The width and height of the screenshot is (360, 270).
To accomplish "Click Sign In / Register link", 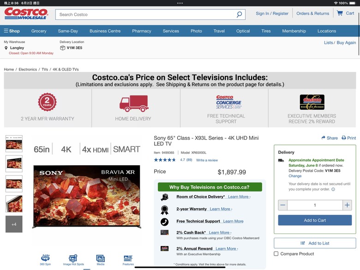I will tap(272, 13).
